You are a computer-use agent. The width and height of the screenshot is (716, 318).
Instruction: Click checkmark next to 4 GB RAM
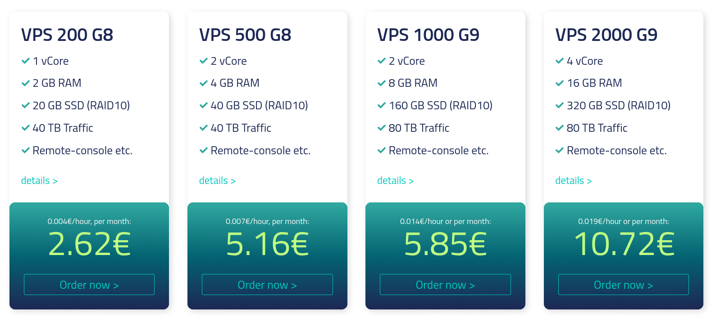(x=204, y=83)
